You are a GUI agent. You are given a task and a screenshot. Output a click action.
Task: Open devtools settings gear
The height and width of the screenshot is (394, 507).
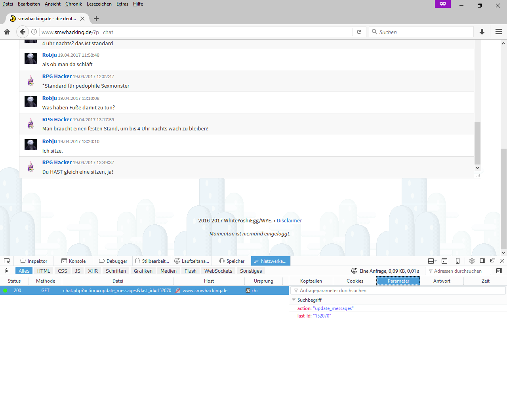pyautogui.click(x=472, y=261)
